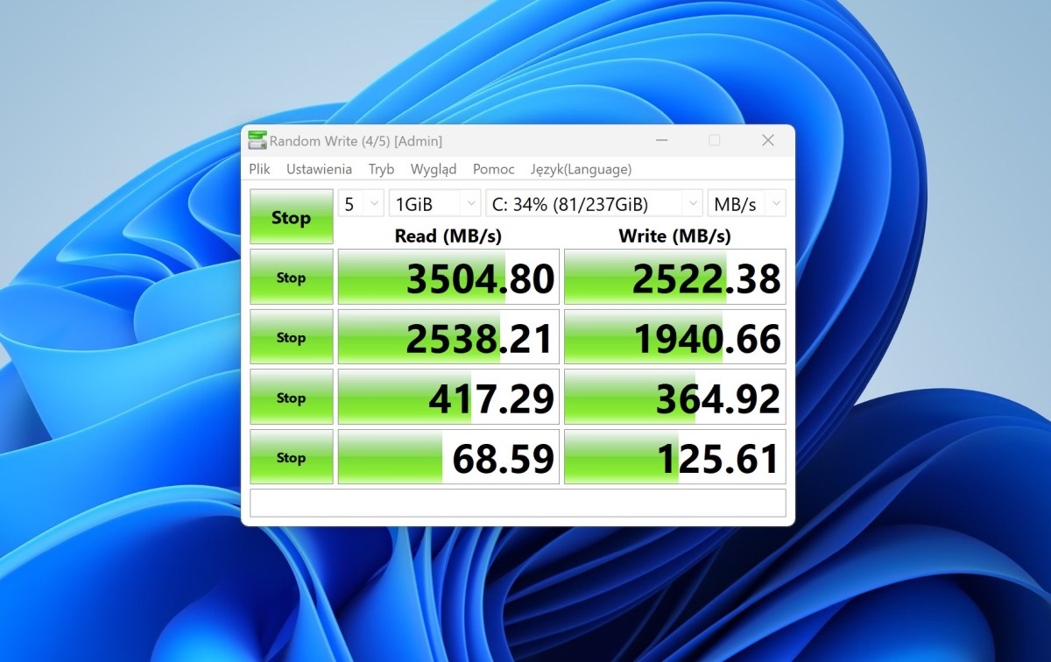Viewport: 1051px width, 662px height.
Task: Expand the MB/s unit dropdown
Action: [x=746, y=204]
